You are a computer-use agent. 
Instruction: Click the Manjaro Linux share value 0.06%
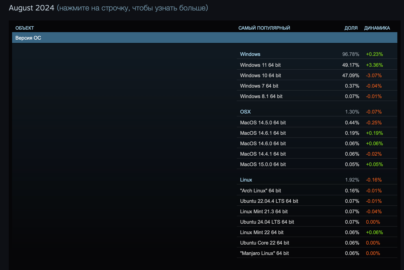(352, 253)
